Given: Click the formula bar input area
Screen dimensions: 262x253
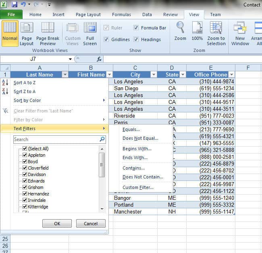Looking at the screenshot, I should click(x=183, y=59).
